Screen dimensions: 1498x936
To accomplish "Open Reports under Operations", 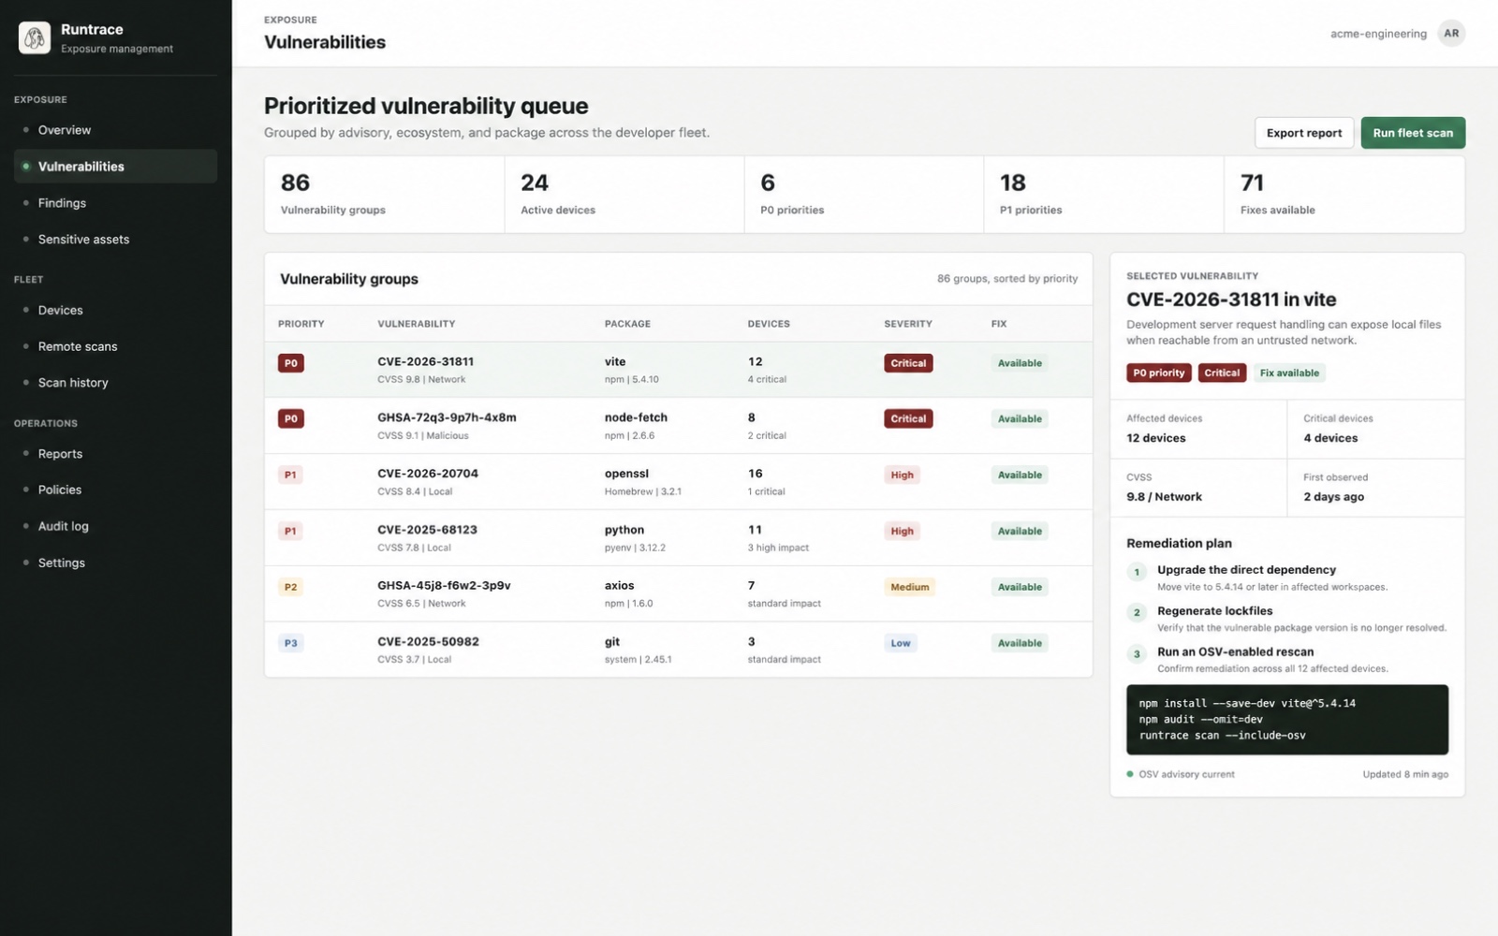I will click(x=116, y=454).
